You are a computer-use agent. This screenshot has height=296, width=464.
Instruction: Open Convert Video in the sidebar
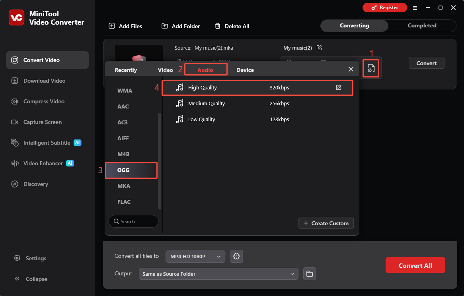pos(47,60)
